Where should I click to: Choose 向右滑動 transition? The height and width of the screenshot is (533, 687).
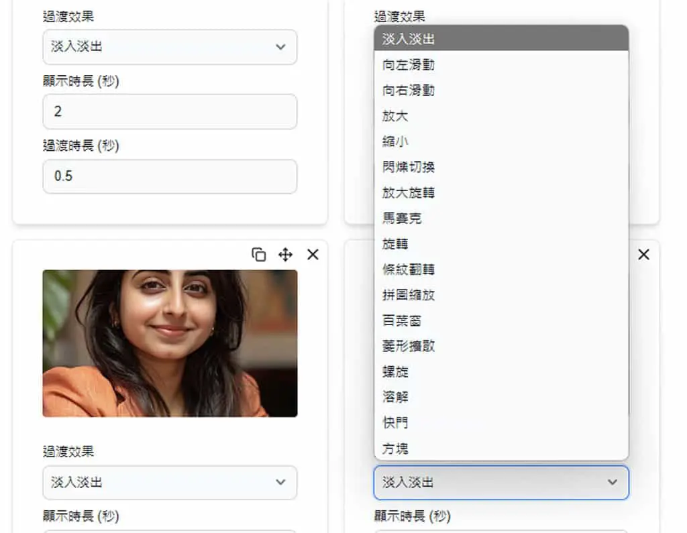tap(501, 91)
